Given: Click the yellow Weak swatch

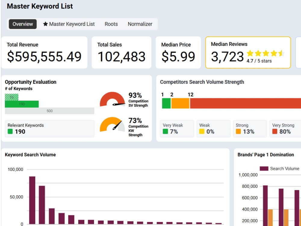Looking at the screenshot, I should 202,131.
